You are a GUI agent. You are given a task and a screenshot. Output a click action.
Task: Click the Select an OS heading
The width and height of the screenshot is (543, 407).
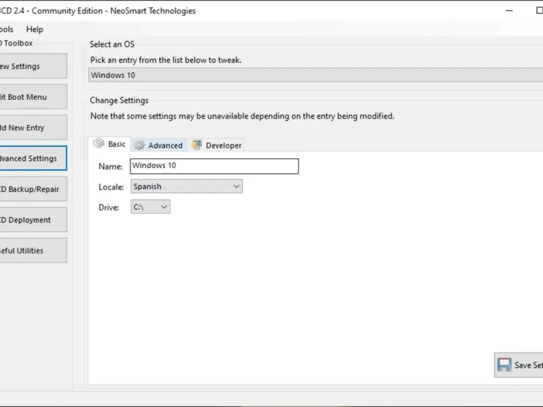coord(112,44)
